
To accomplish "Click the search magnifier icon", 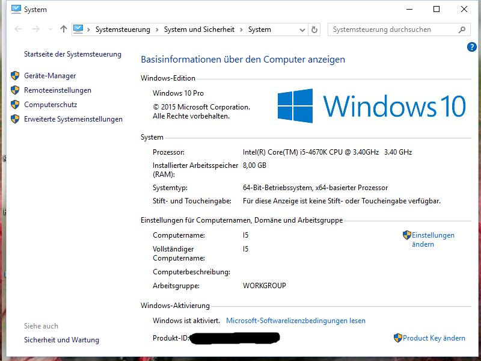I will pos(462,29).
